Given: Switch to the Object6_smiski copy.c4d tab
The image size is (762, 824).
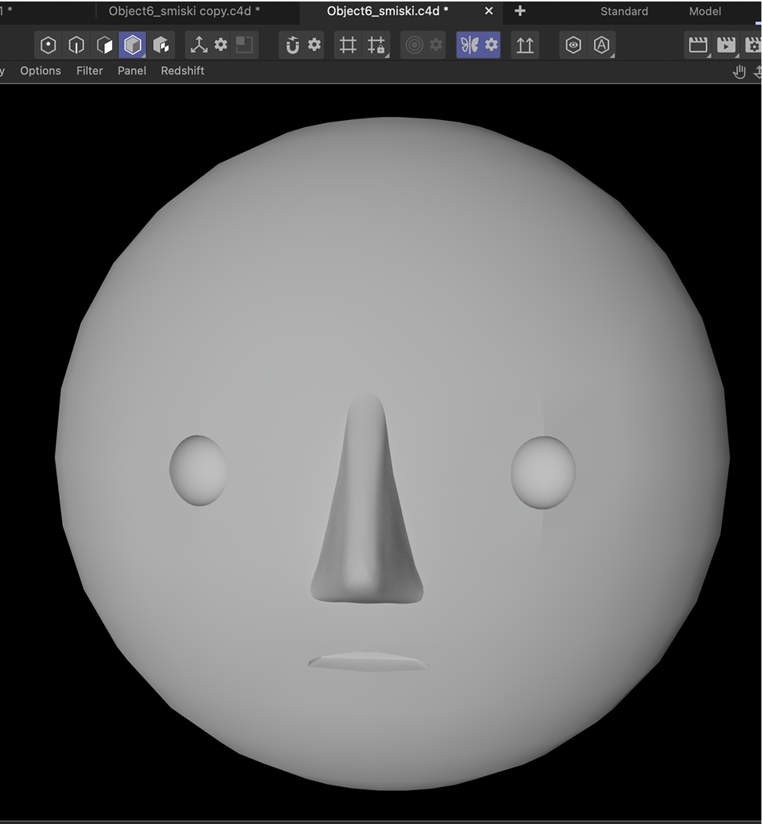Looking at the screenshot, I should click(184, 11).
